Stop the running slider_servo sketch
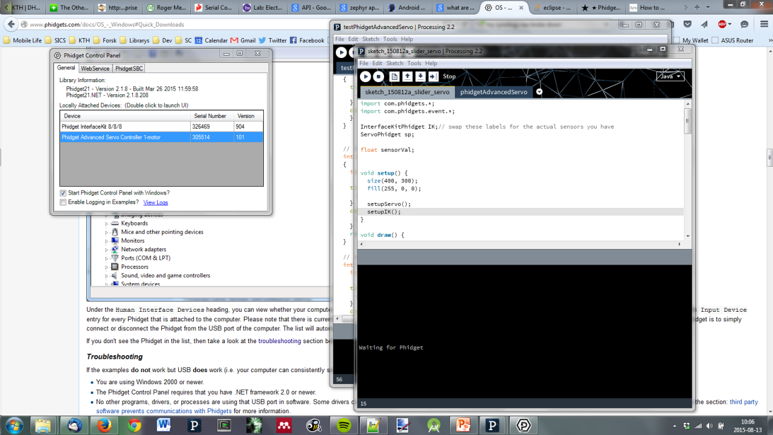The width and height of the screenshot is (773, 435). click(x=379, y=77)
